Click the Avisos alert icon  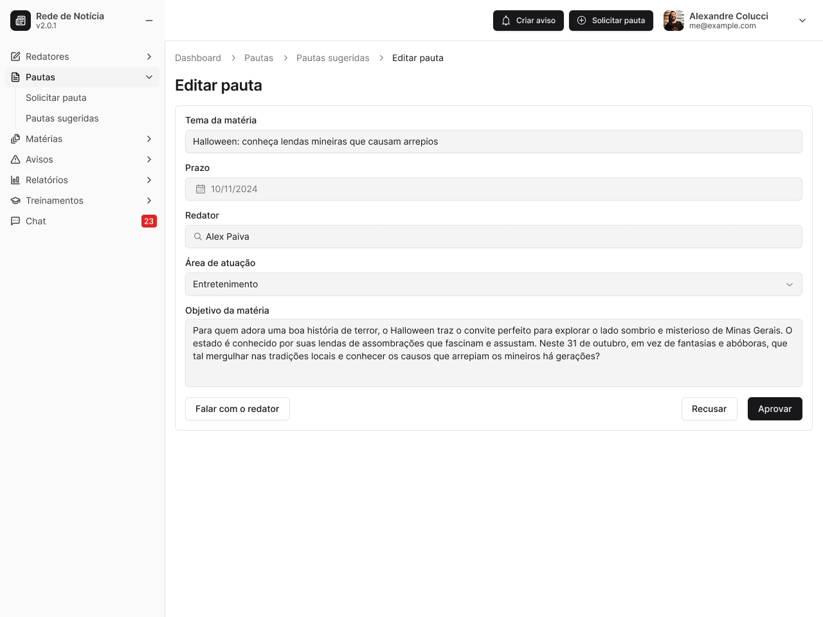[x=15, y=159]
